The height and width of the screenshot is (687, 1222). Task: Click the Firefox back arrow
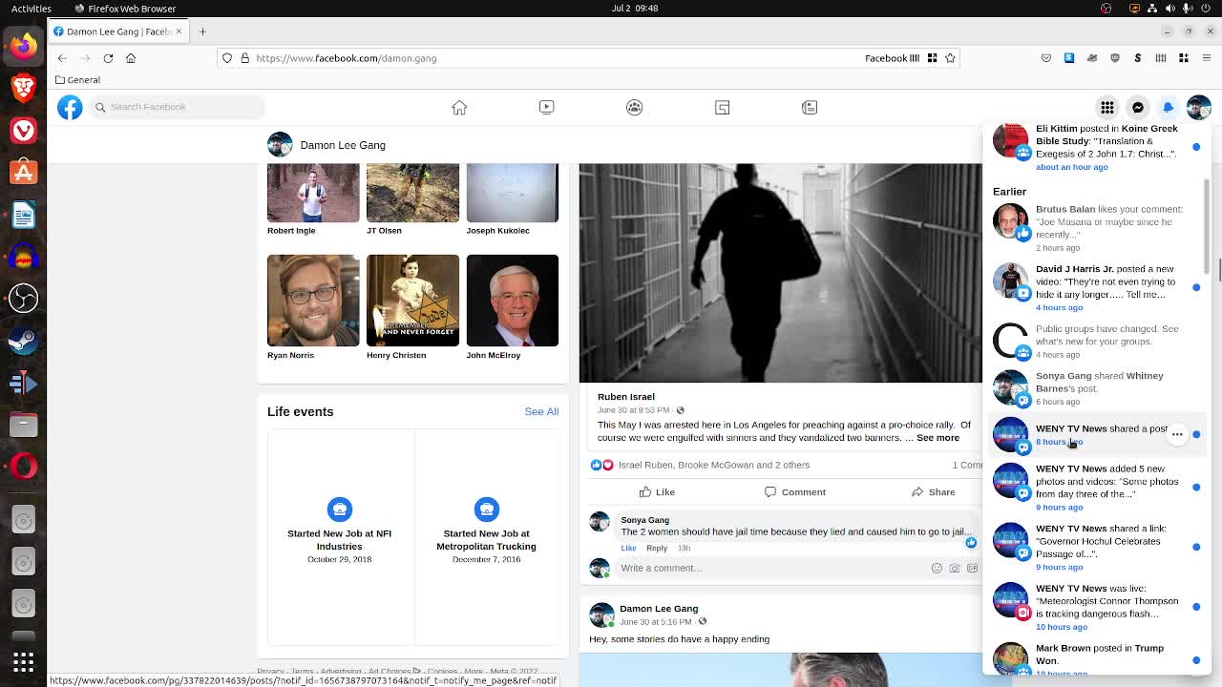click(62, 58)
